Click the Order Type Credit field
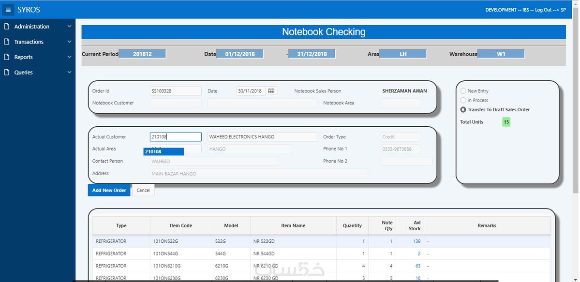The image size is (580, 282). pyautogui.click(x=401, y=137)
